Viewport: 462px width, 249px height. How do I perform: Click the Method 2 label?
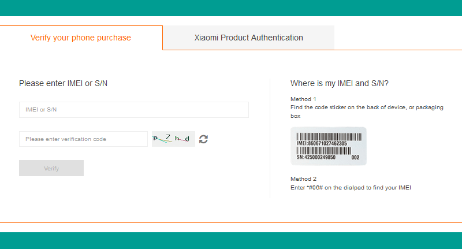(304, 179)
